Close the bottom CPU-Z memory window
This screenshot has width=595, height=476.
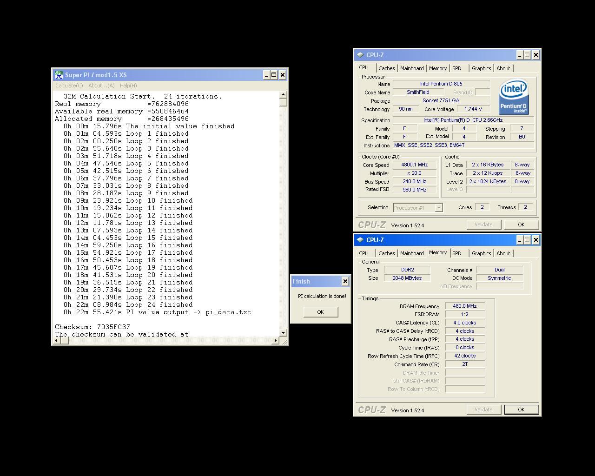535,240
